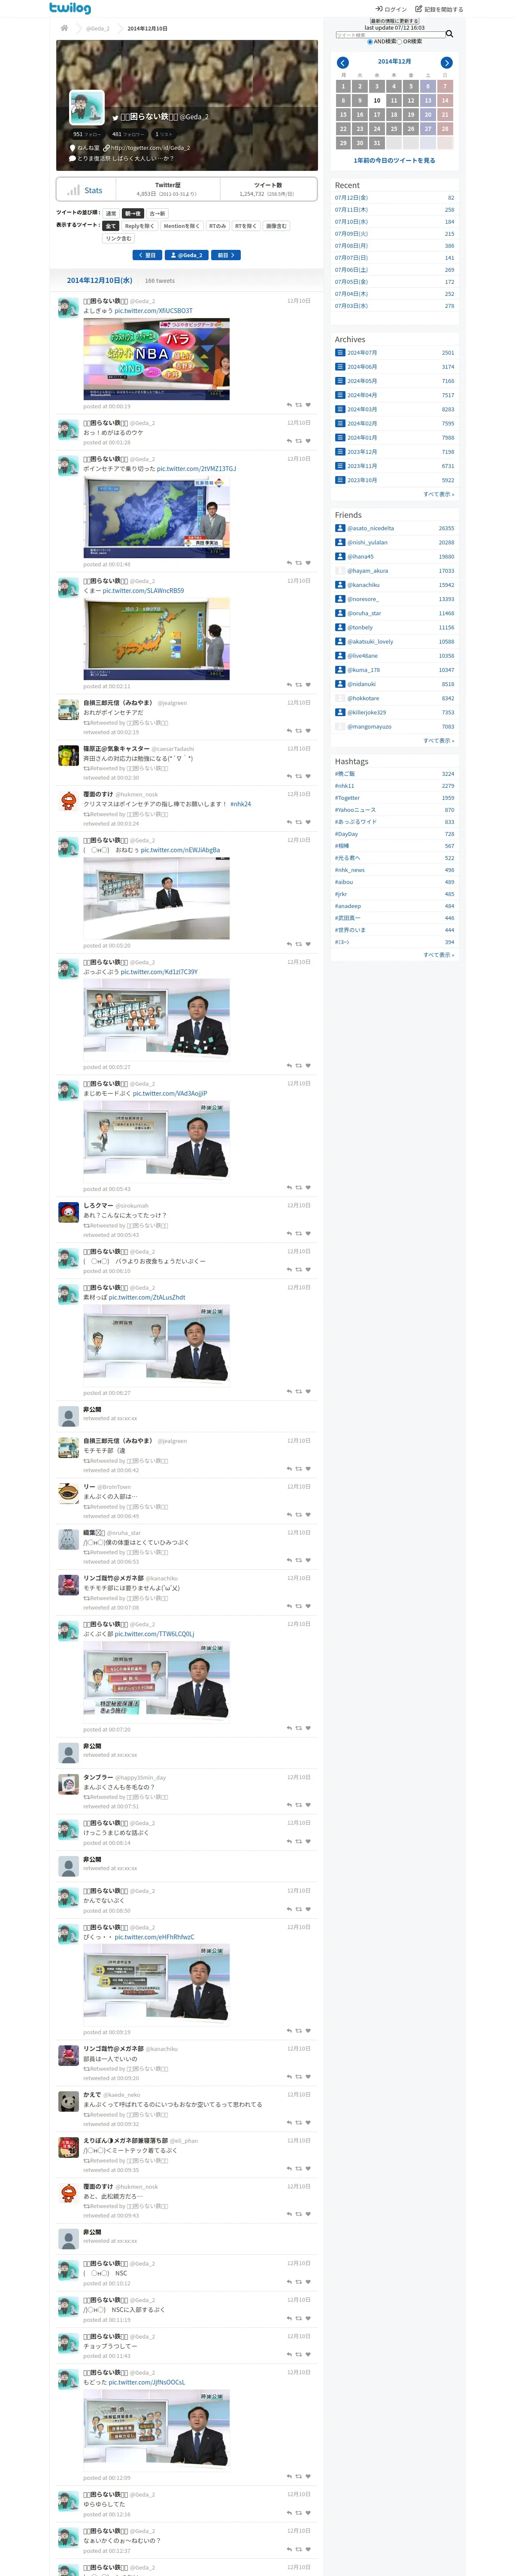Click user icon beside @kuma_178
The height and width of the screenshot is (2576, 515).
(340, 670)
